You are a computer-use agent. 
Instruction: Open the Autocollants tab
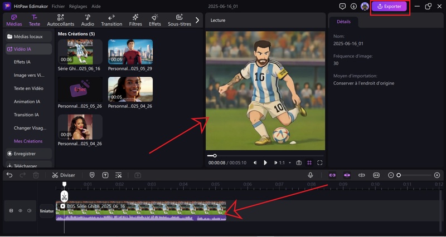(x=61, y=21)
